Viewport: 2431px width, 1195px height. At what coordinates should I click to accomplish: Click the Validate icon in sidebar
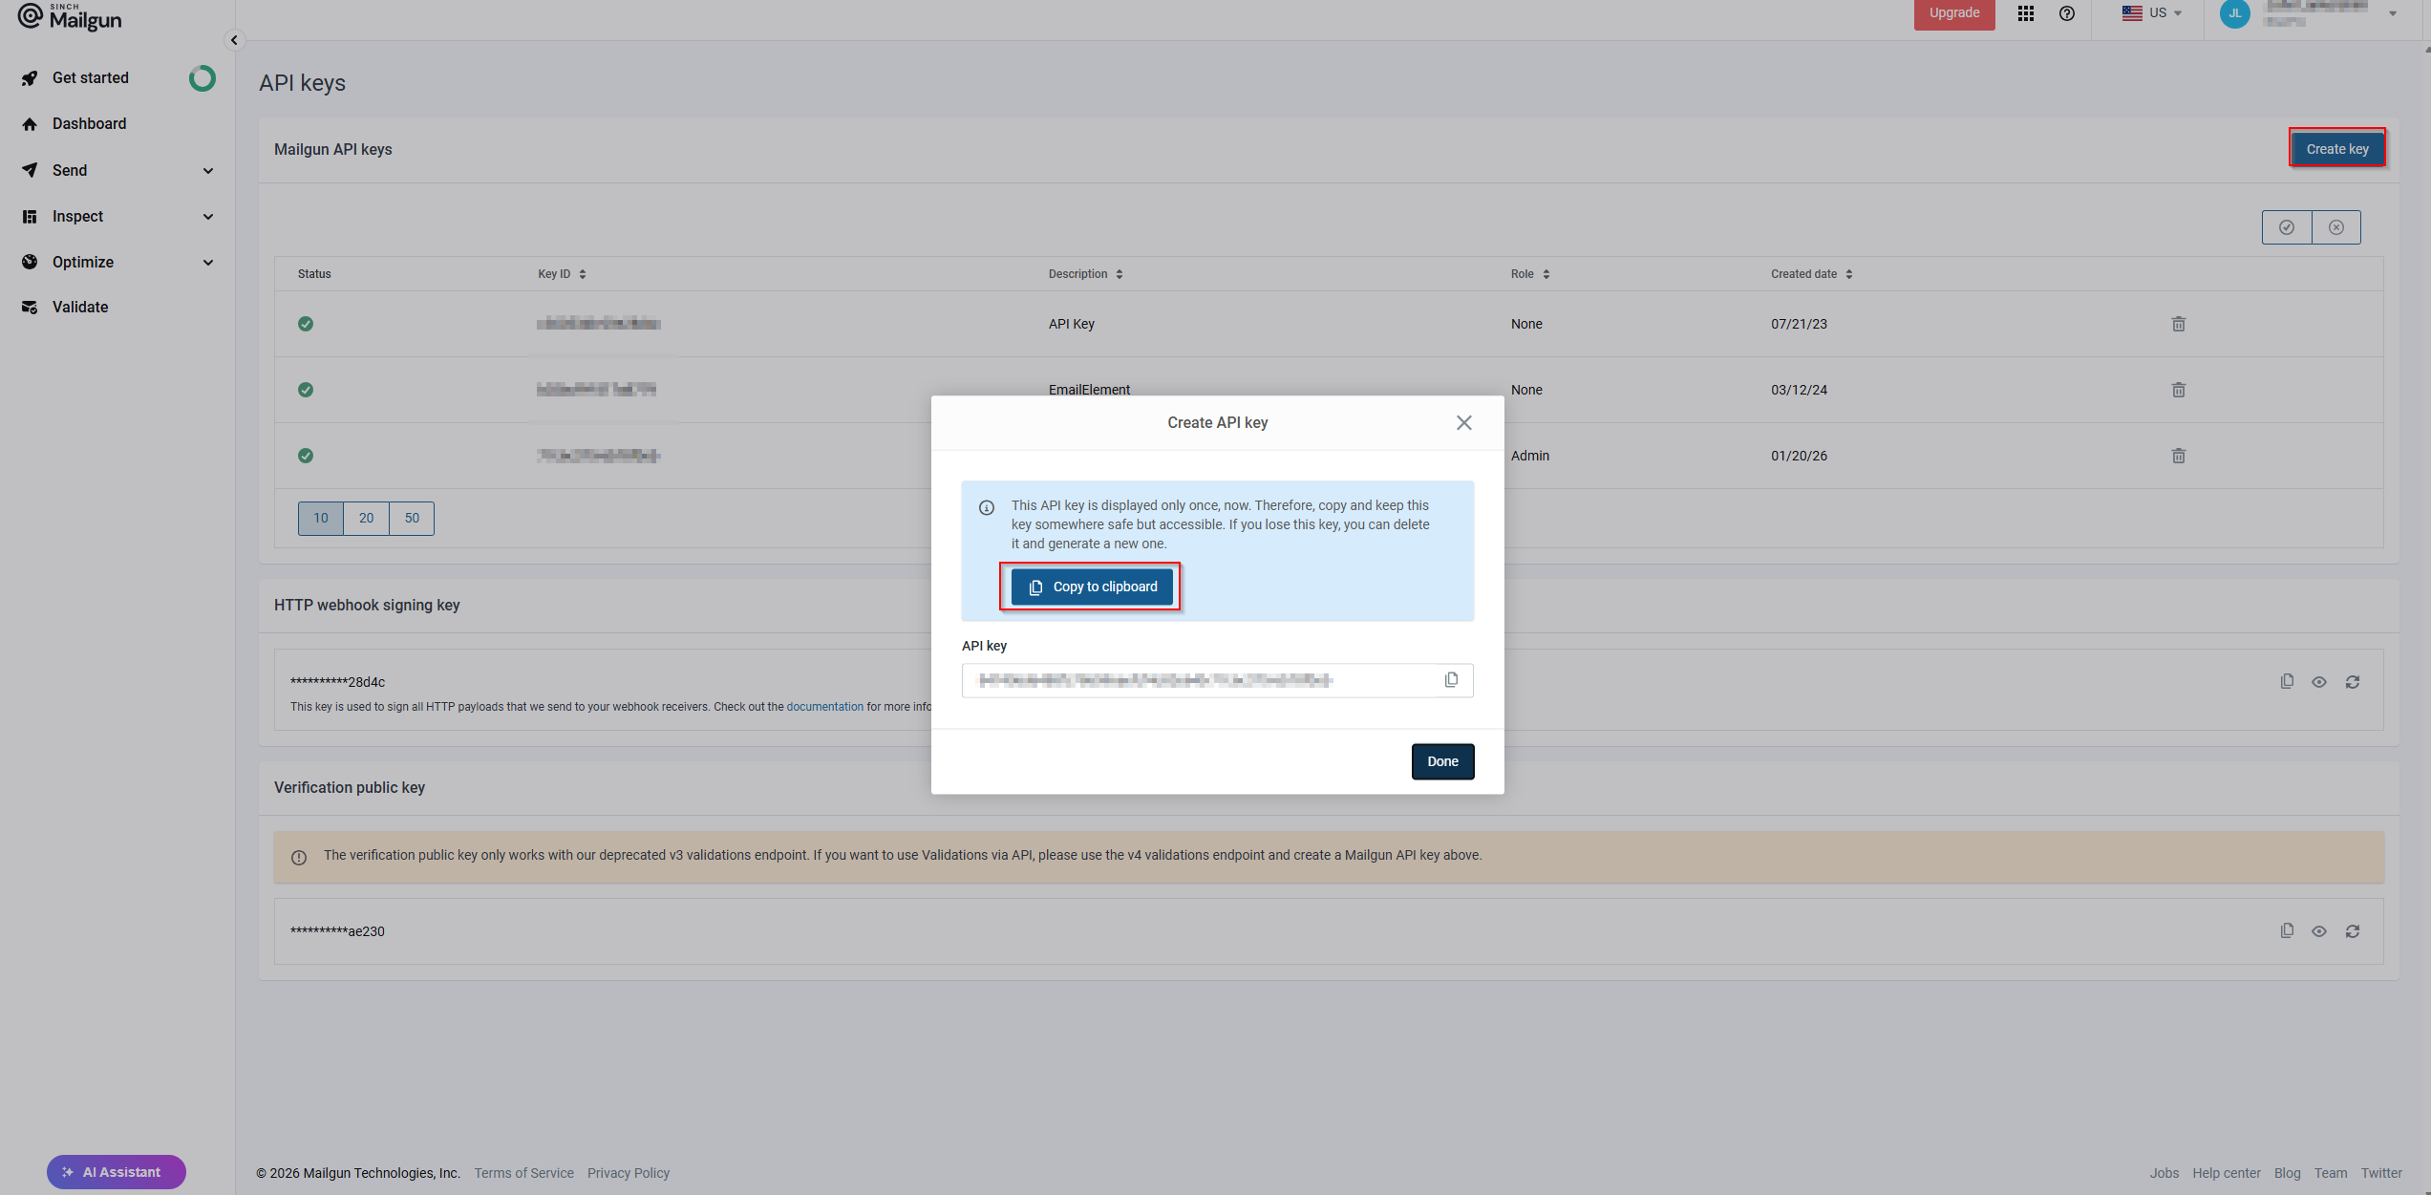click(30, 307)
